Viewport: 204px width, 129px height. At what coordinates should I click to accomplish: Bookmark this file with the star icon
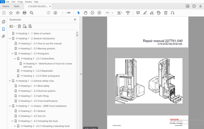click(x=11, y=13)
